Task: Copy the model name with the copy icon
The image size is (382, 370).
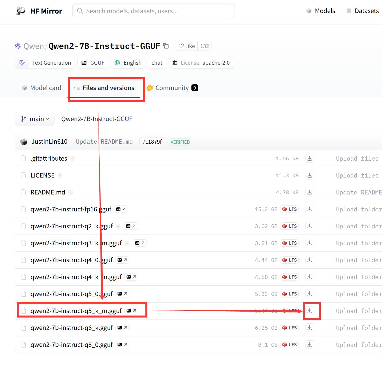Action: [166, 46]
